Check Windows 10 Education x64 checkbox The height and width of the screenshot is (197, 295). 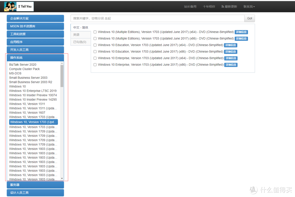95,45
